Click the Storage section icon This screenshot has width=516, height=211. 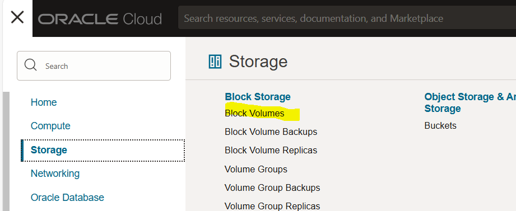click(x=215, y=62)
